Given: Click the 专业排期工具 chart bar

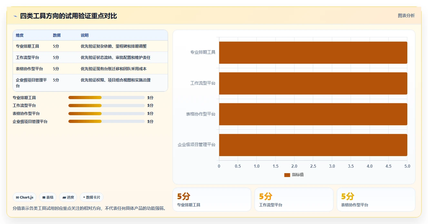Looking at the screenshot, I should [x=313, y=52].
